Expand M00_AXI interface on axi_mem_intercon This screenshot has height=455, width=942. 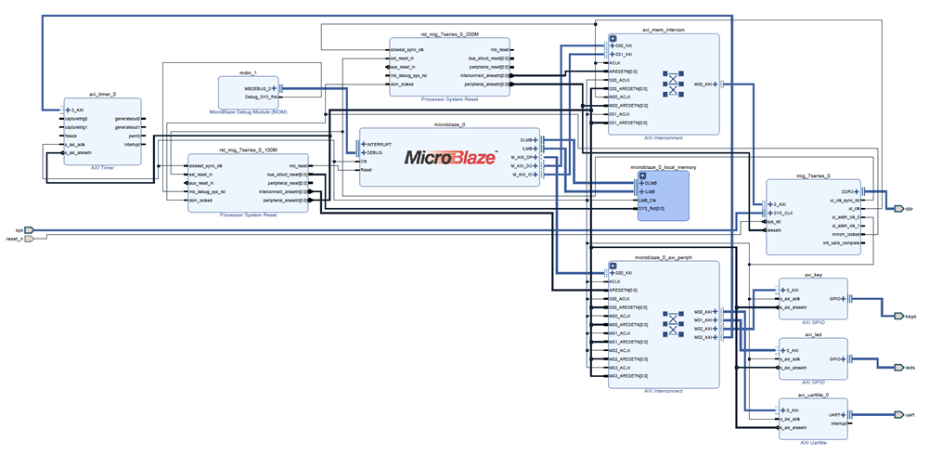coord(715,84)
